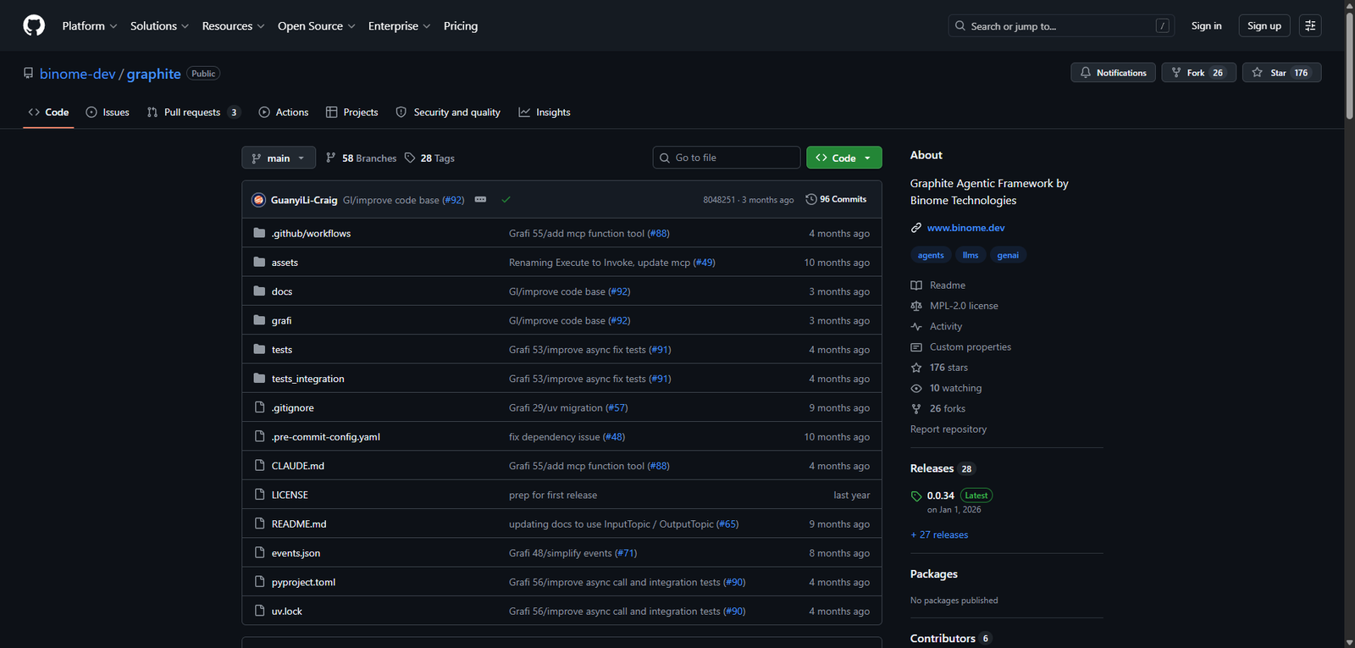Expand the Platform menu in header
This screenshot has height=648, width=1355.
pyautogui.click(x=89, y=26)
